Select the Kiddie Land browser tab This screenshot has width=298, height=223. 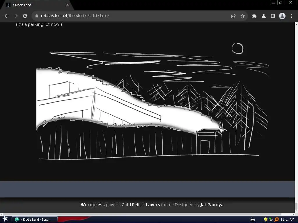(x=37, y=5)
